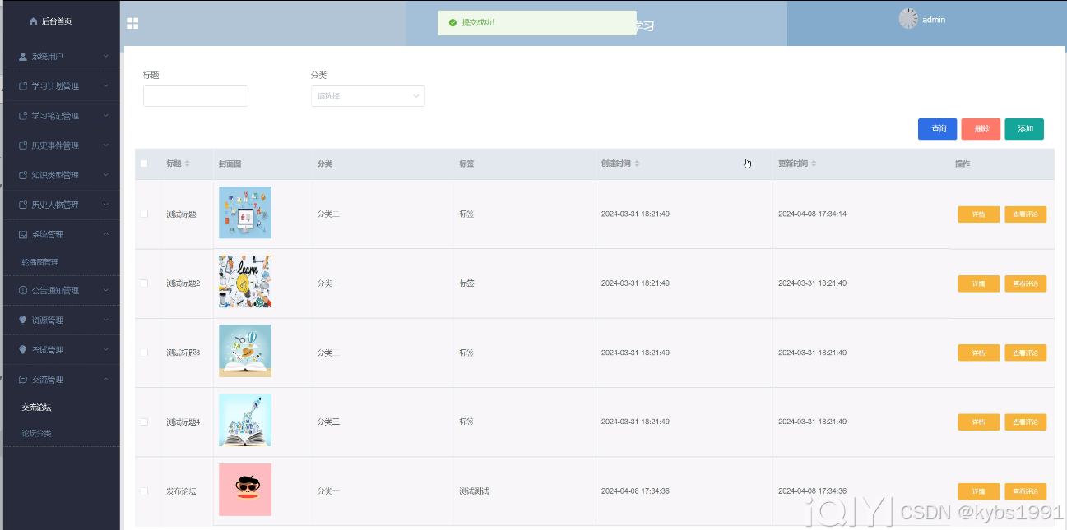Screen dimensions: 1067x530
Task: Click cover thumbnail of row 测试标题3
Action: point(245,351)
